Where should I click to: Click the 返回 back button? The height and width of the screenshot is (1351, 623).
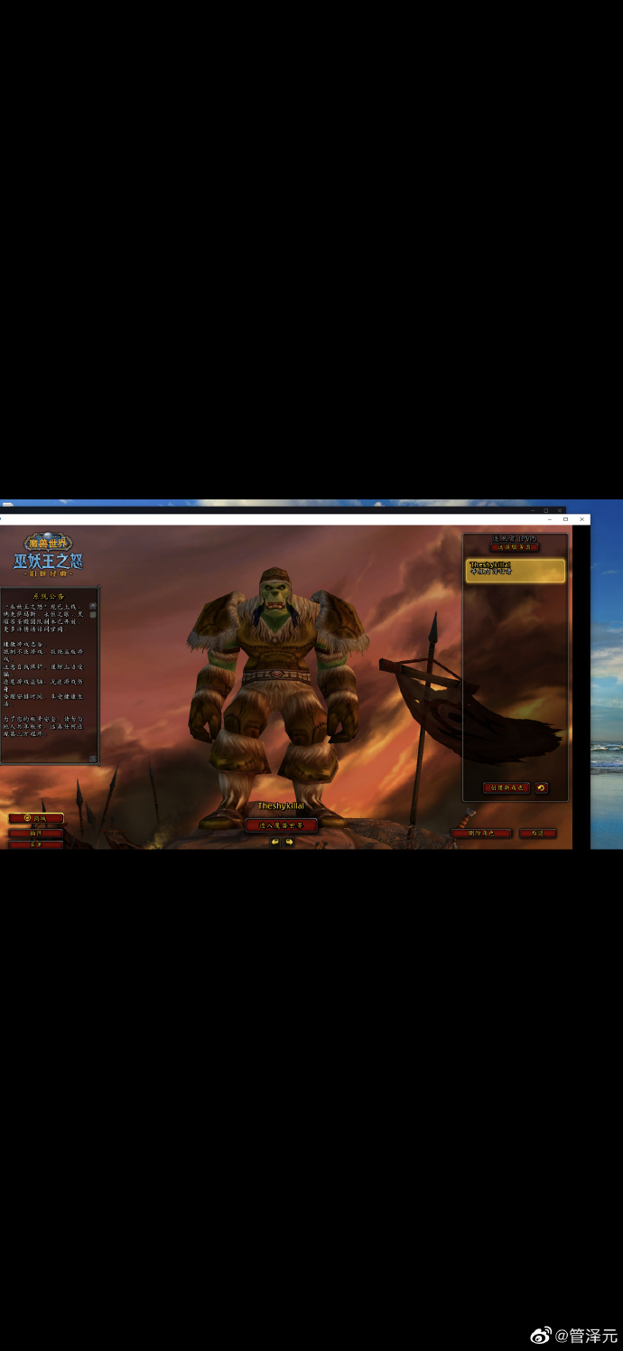point(537,833)
